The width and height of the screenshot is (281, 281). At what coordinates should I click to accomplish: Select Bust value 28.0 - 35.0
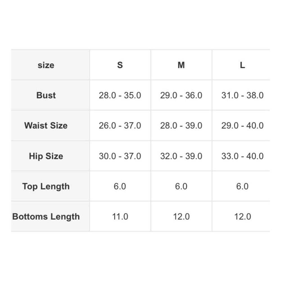(x=120, y=95)
